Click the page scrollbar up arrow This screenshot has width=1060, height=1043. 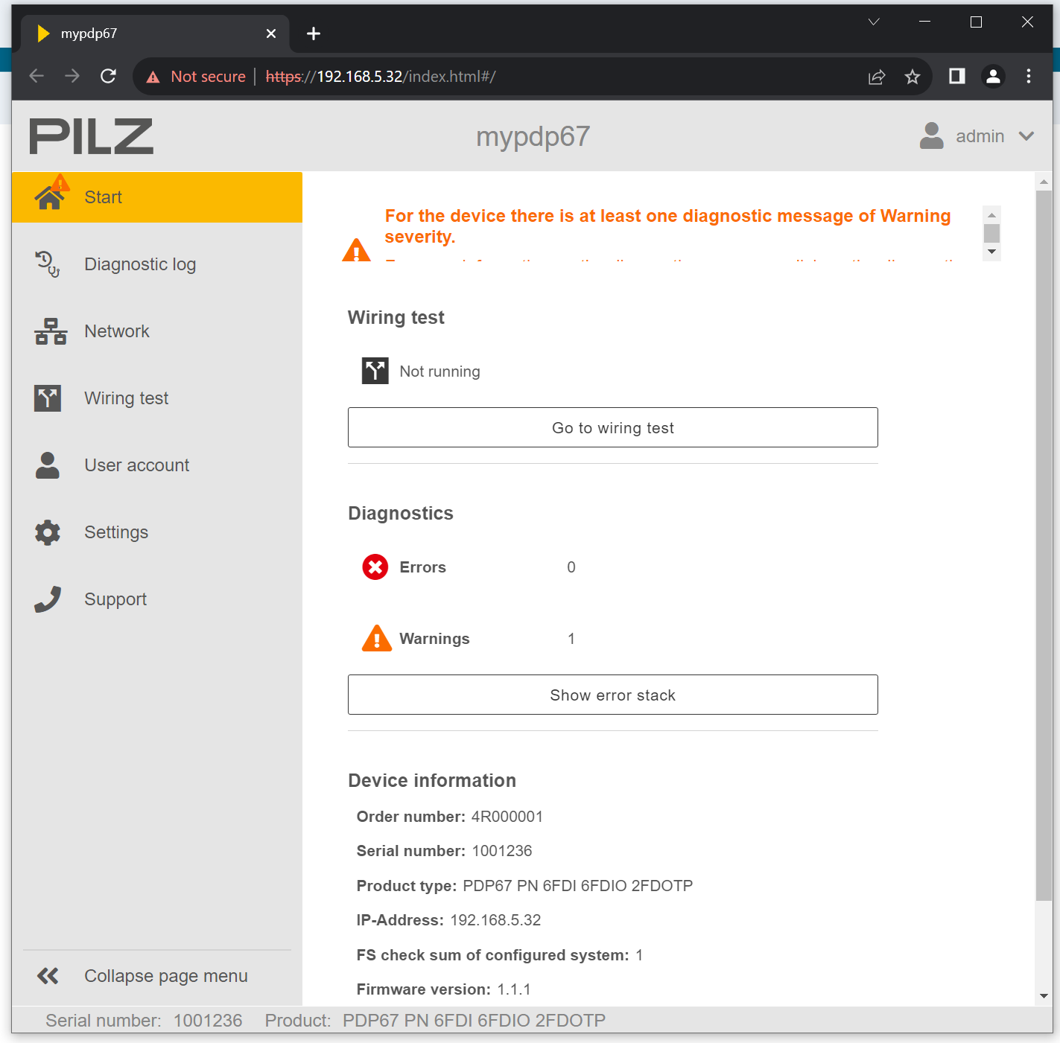pyautogui.click(x=1044, y=182)
